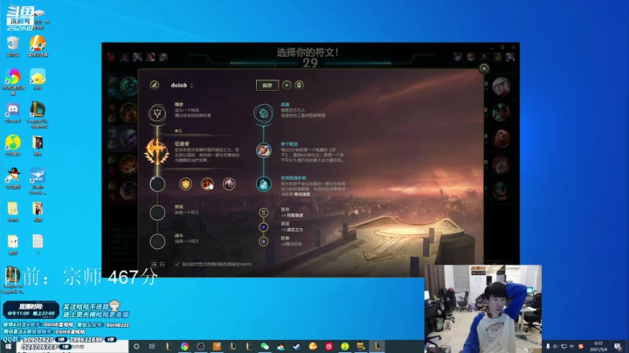Open the Discord desktop shortcut
Viewport: 629px width, 353px height.
coord(13,113)
